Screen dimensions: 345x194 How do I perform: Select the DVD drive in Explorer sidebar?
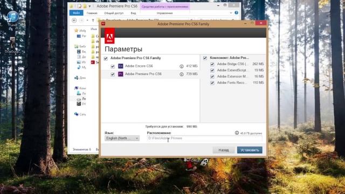click(81, 104)
